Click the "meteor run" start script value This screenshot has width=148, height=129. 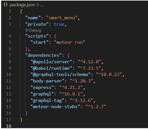click(x=69, y=42)
